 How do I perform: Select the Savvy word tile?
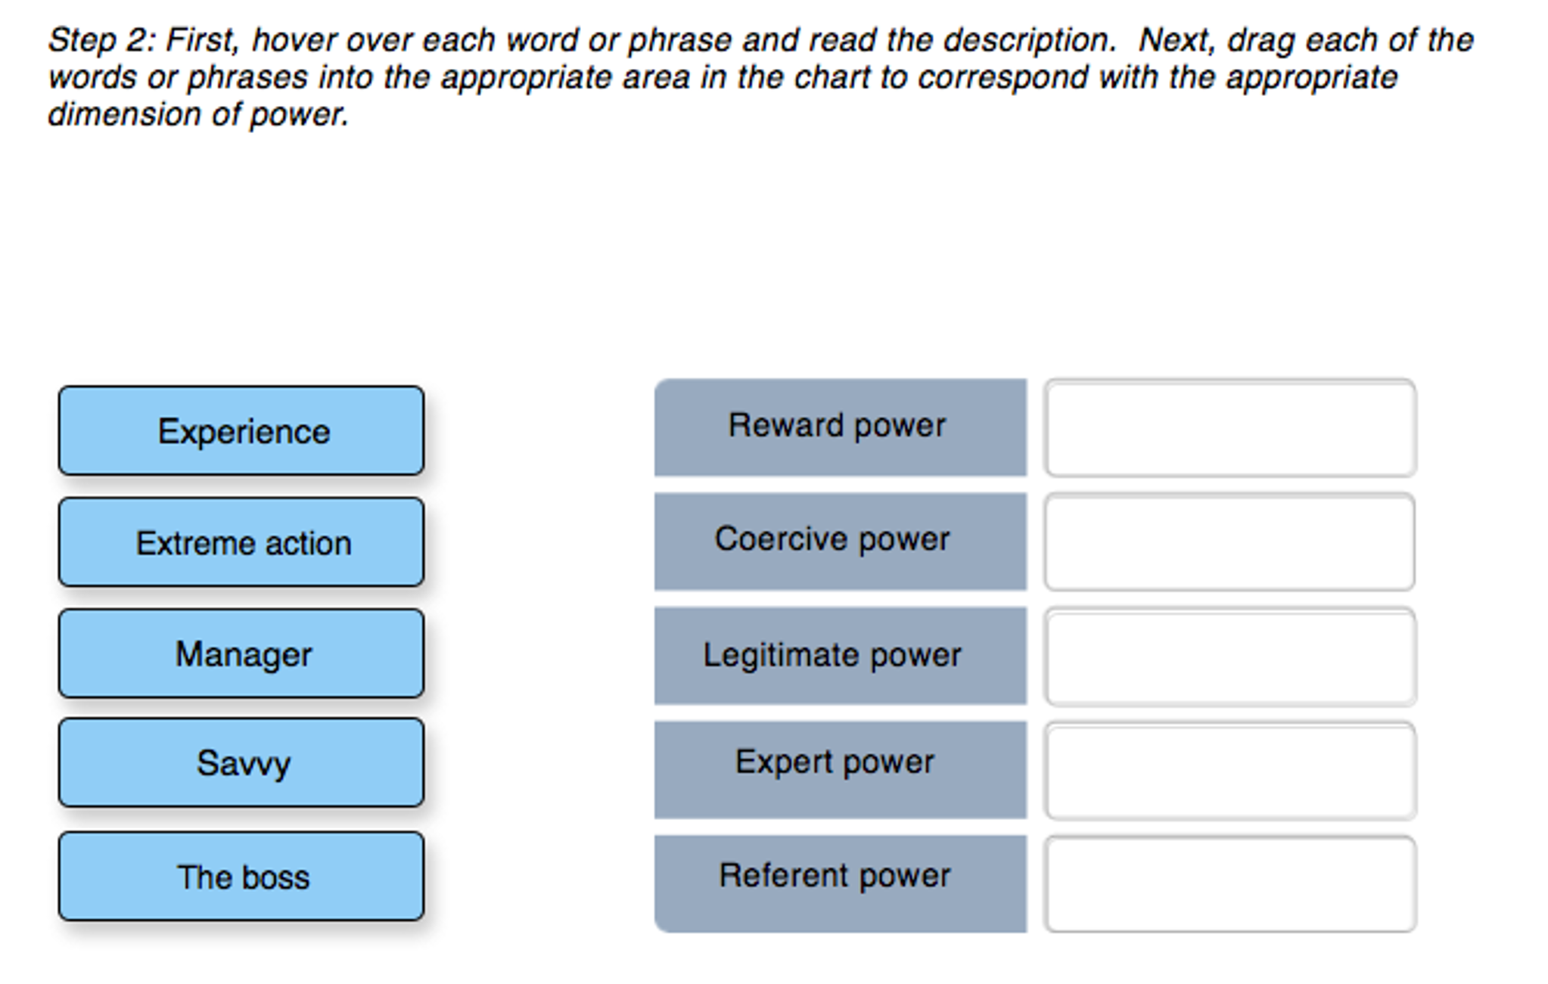pos(242,764)
